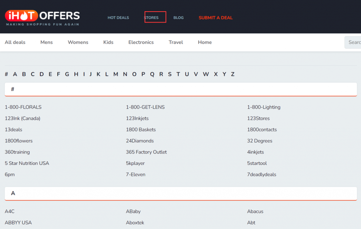Select the Home category
This screenshot has height=229, width=361.
(205, 42)
